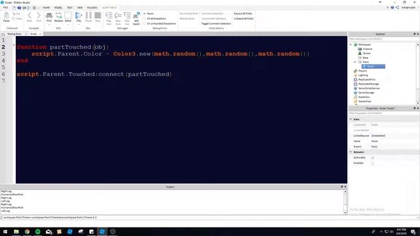Click Reload Script action
The width and height of the screenshot is (420, 236).
click(x=187, y=18)
